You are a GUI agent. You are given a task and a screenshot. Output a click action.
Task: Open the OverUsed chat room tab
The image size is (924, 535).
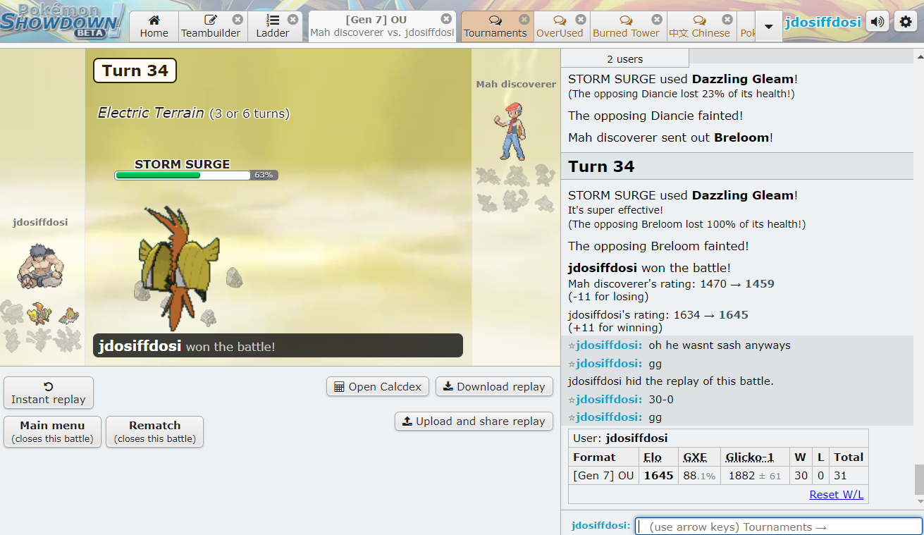(560, 26)
